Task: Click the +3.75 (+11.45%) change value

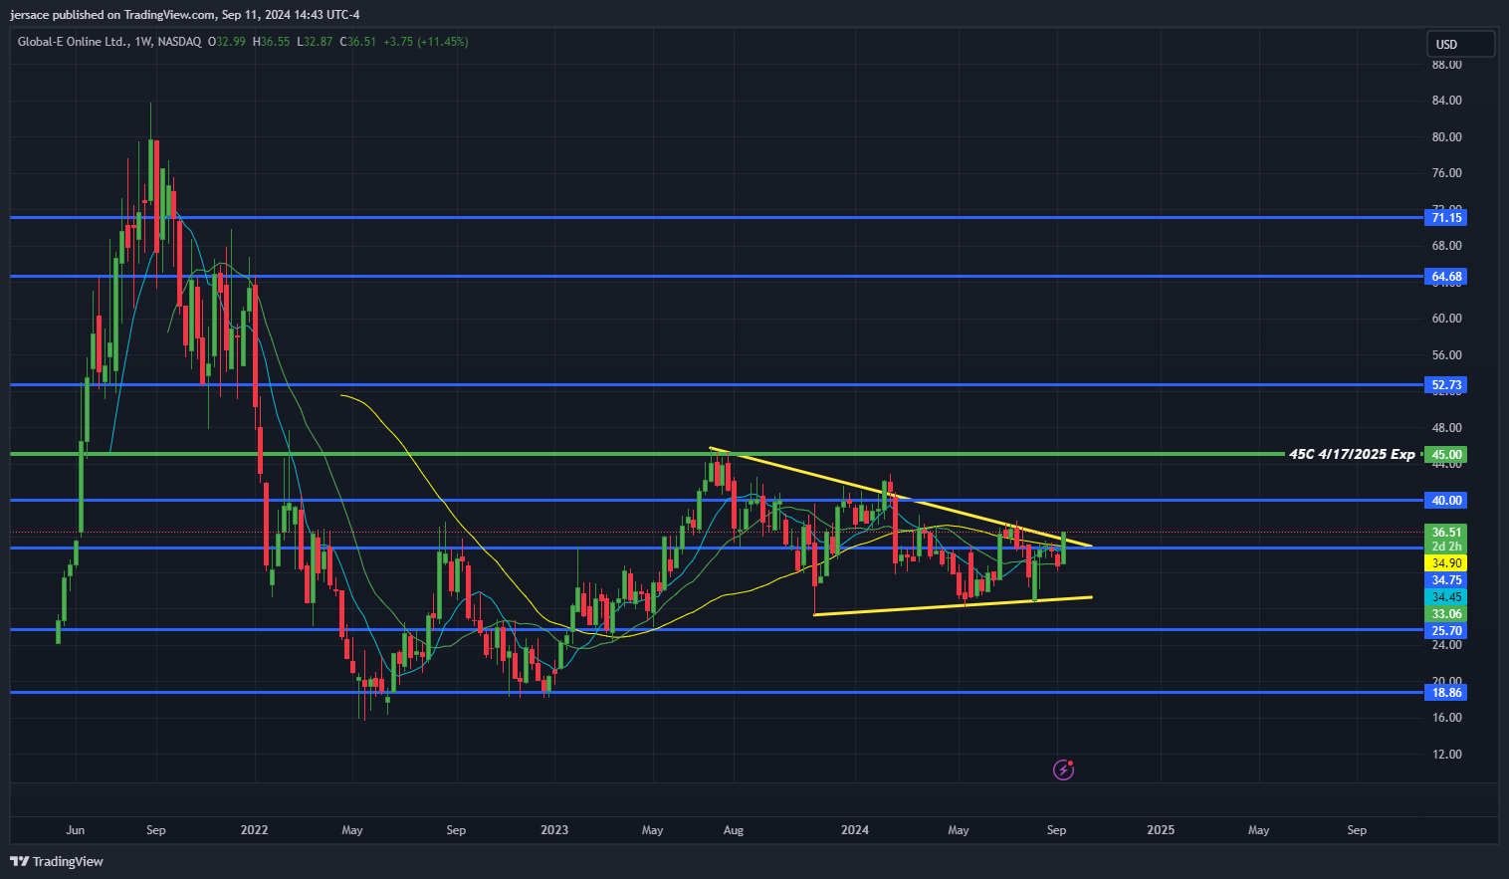Action: click(425, 42)
